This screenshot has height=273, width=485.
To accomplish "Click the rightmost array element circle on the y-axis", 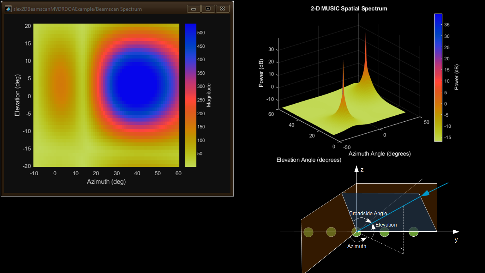I will [413, 232].
